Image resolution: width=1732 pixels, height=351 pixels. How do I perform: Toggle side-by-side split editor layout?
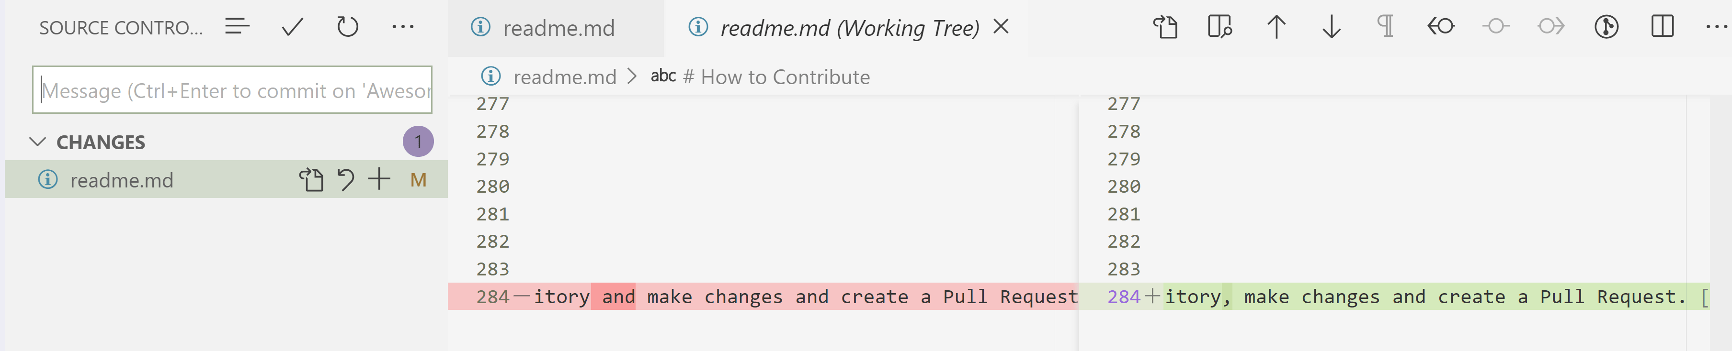pyautogui.click(x=1662, y=27)
